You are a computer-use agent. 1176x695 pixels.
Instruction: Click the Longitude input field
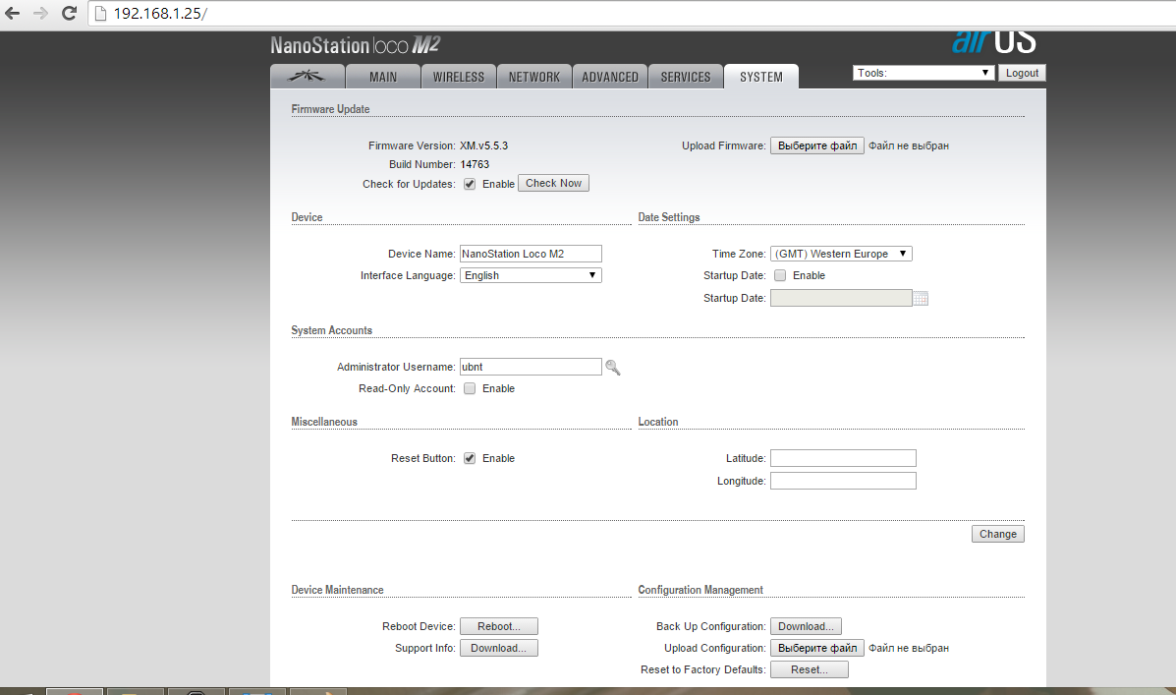(843, 481)
